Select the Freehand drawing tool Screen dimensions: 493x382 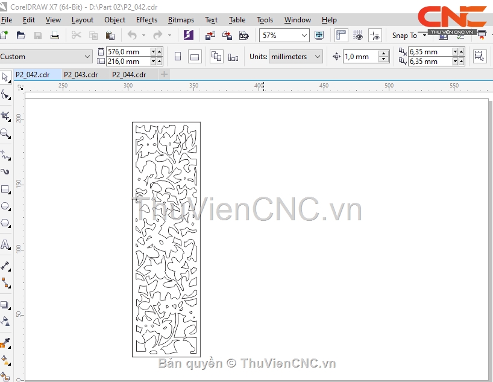tap(5, 154)
